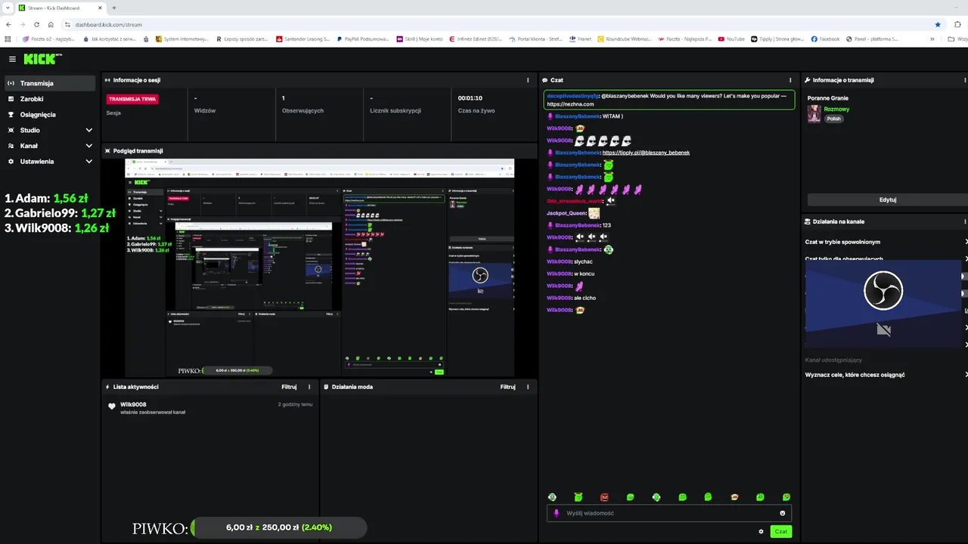The image size is (968, 544).
Task: Open the Zarobki sidebar section
Action: click(49, 99)
